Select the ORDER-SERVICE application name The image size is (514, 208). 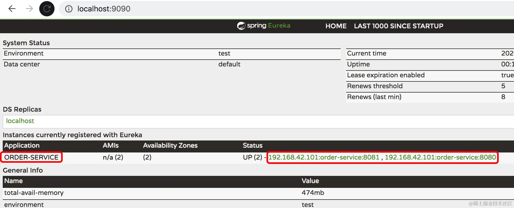[x=31, y=157]
